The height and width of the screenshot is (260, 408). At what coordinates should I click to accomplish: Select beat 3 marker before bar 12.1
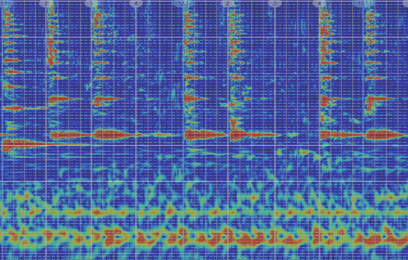91,4
